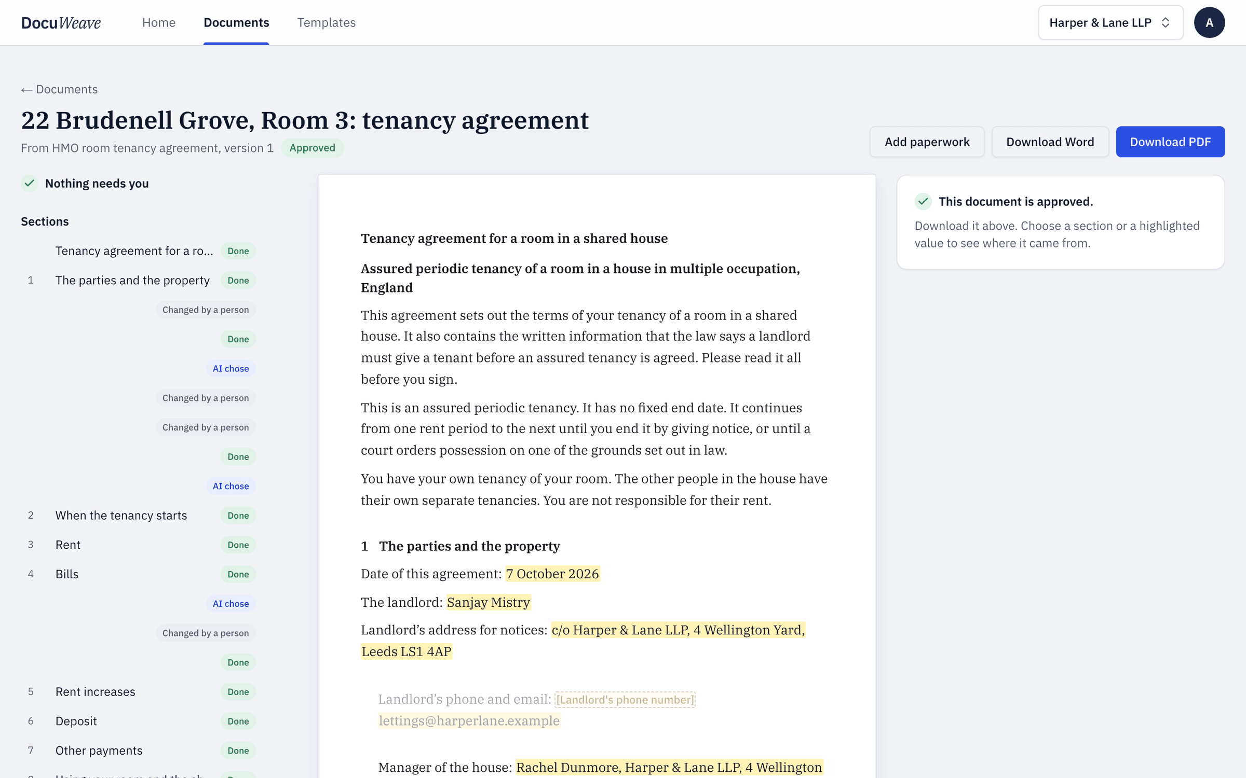
Task: Click the highlighted manager Rachel Dunmore value
Action: click(669, 767)
